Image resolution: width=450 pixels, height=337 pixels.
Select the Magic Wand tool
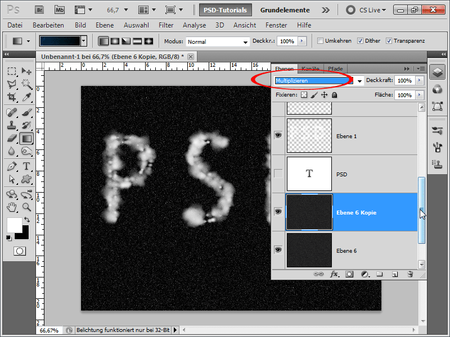(x=26, y=84)
